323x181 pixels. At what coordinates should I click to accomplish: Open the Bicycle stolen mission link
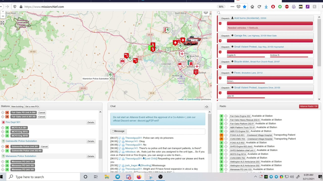[x=241, y=62]
